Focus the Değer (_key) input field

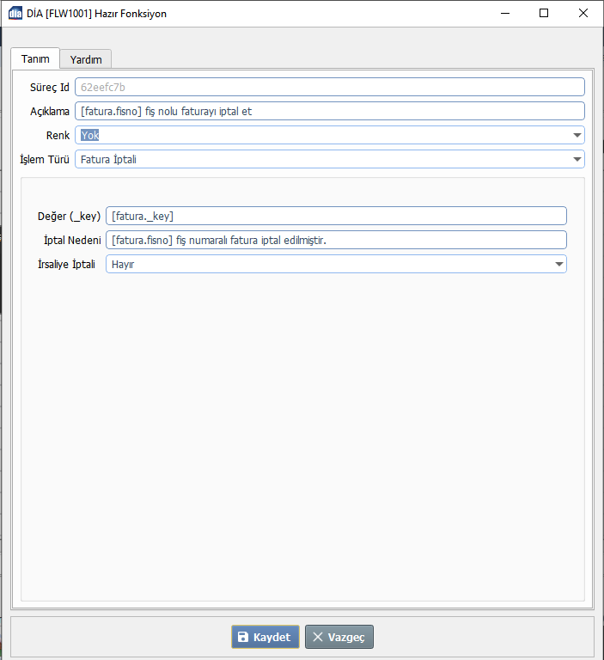[x=336, y=216]
